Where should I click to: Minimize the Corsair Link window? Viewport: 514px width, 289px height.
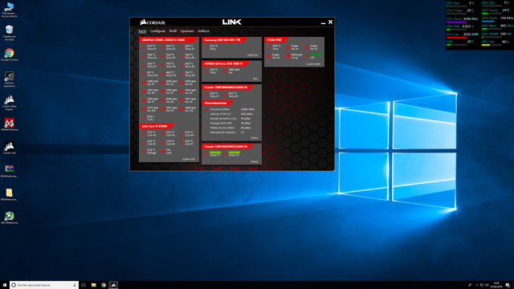pyautogui.click(x=323, y=22)
